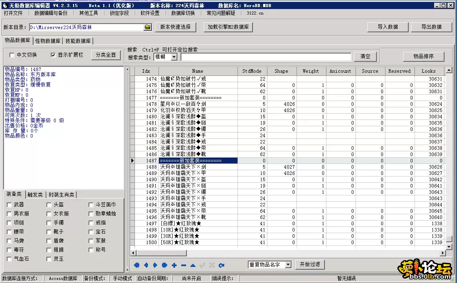Click the app icon in the title bar

pyautogui.click(x=5, y=6)
